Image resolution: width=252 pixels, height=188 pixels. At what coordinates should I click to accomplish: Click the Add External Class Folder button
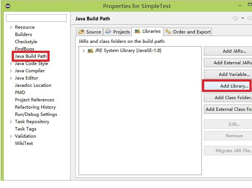[228, 109]
